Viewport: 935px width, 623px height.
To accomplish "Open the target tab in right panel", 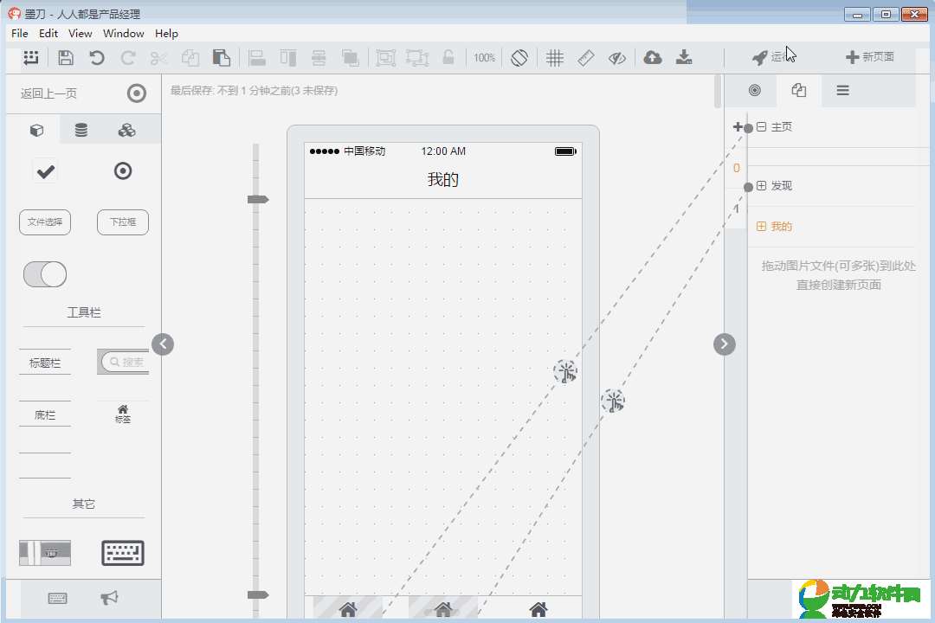I will click(755, 90).
